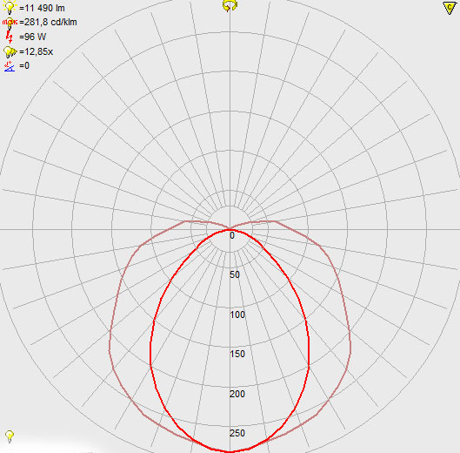The height and width of the screenshot is (453, 460).
Task: Click the blue tilt angle icon
Action: pos(10,66)
